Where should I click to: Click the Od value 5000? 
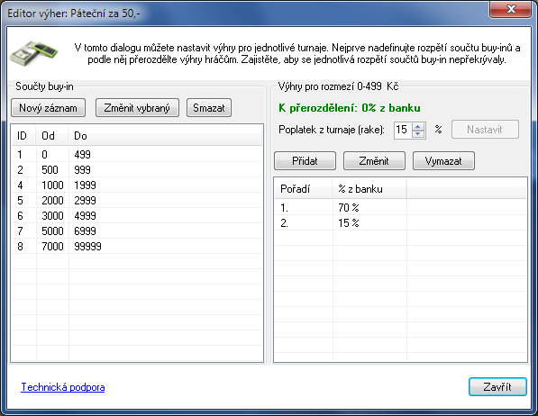52,231
